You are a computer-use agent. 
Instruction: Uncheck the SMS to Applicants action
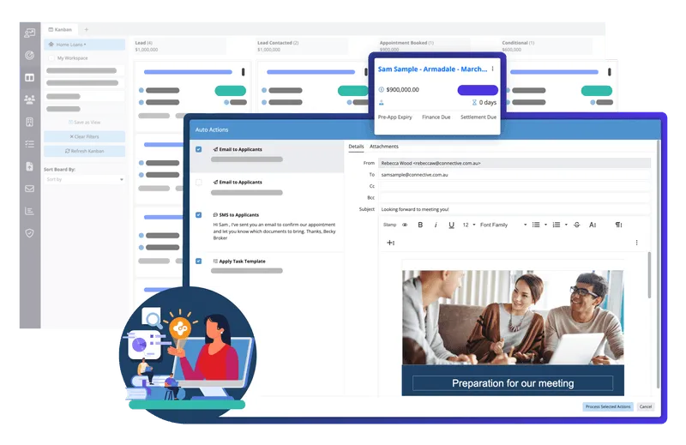[199, 215]
